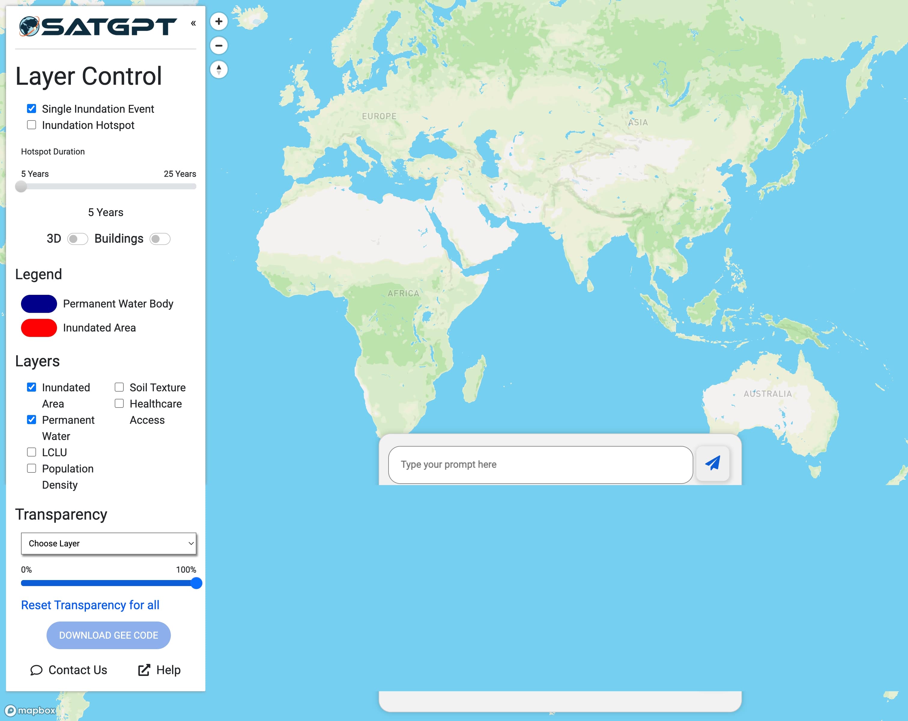Check the Population Density layer
This screenshot has width=908, height=721.
[x=31, y=468]
